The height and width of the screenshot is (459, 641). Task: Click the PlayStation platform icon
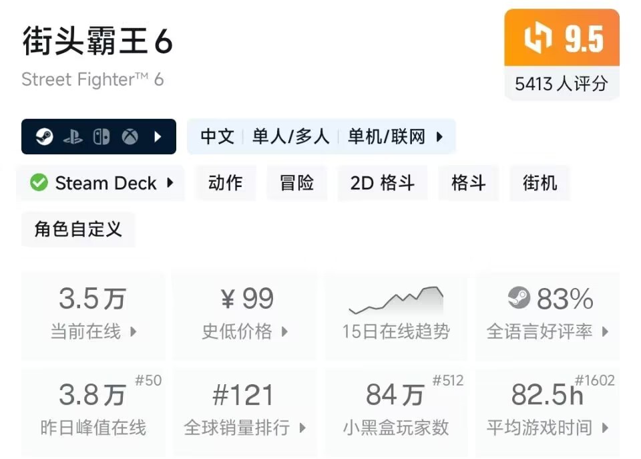coord(73,137)
